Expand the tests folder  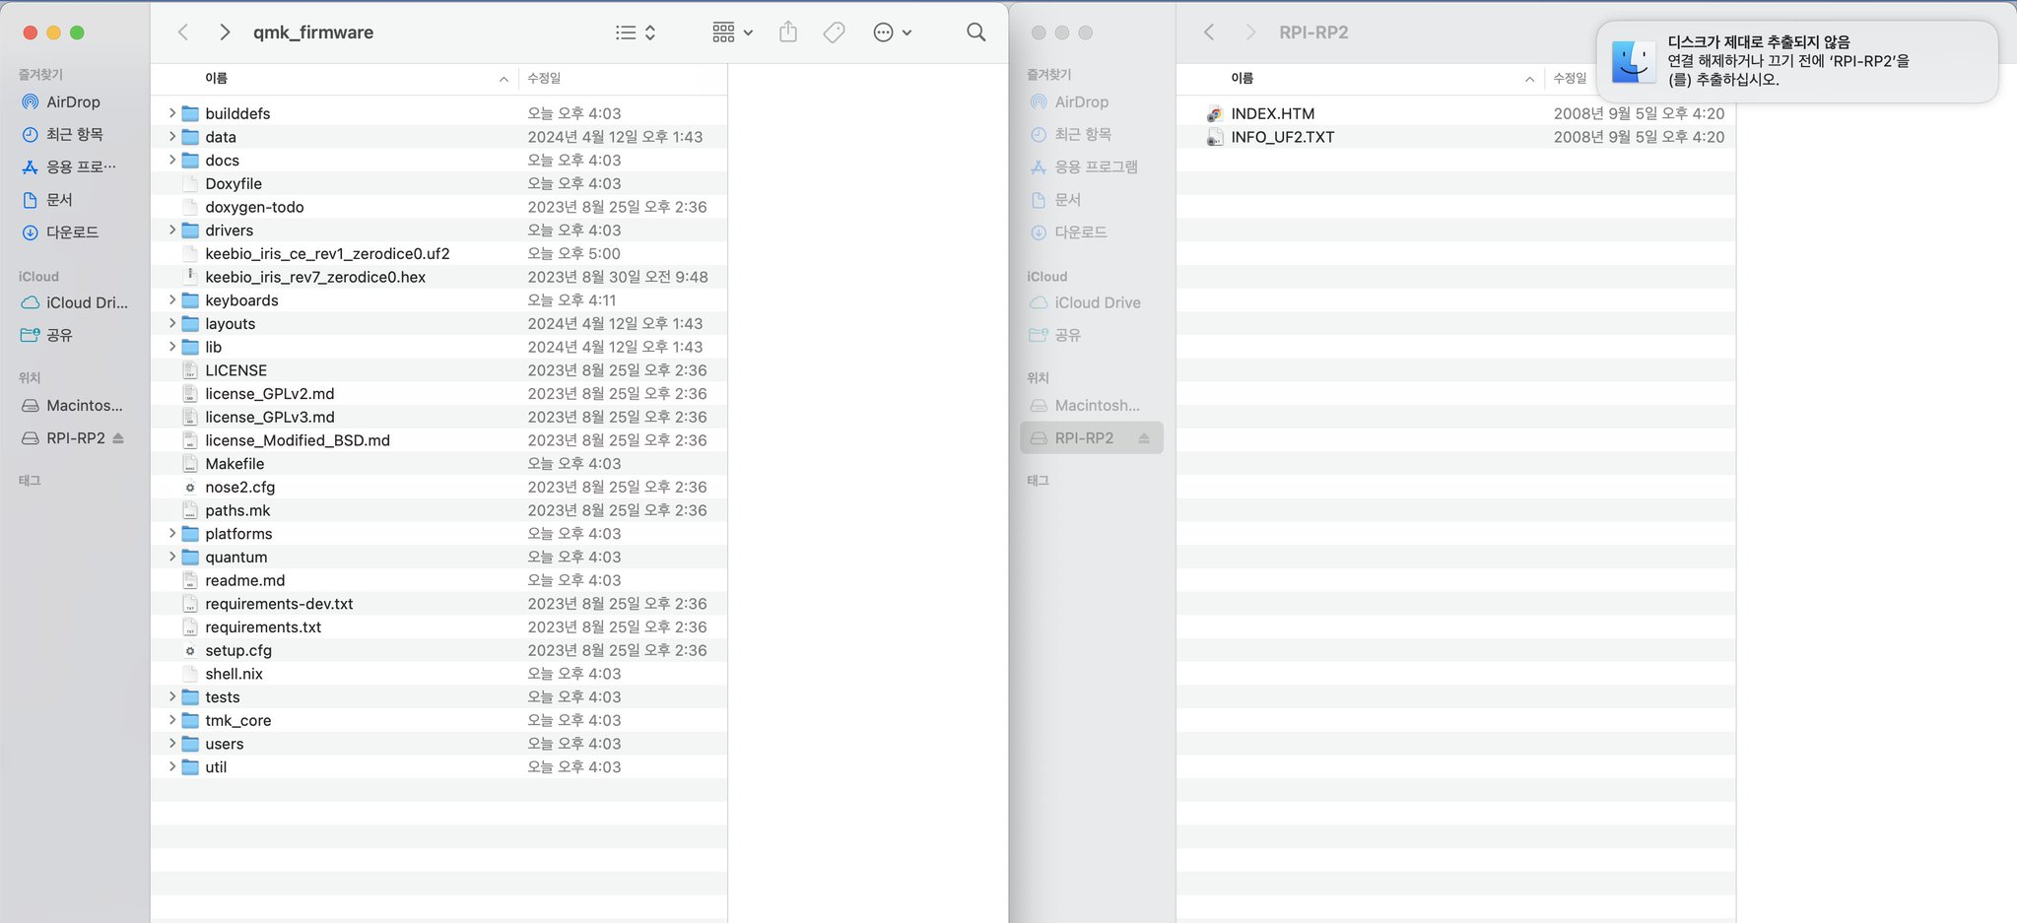tap(172, 696)
